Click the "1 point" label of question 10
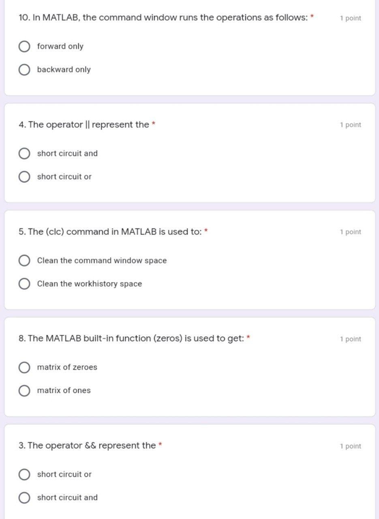 coord(350,18)
